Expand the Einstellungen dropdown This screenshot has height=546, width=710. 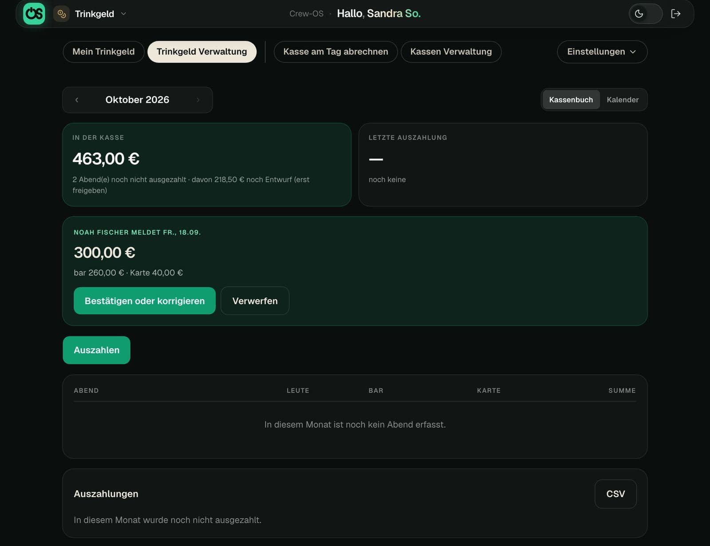602,52
